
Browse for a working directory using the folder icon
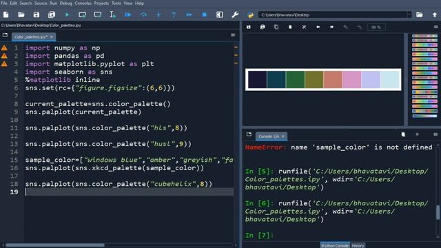tap(420, 14)
